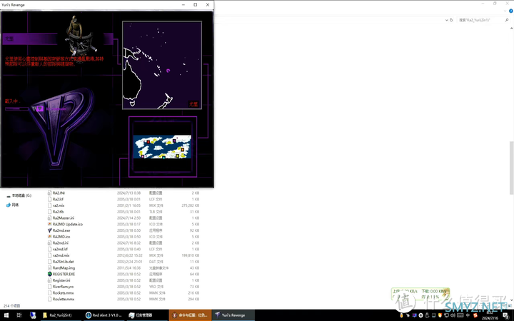
Task: Click the 网络 network icon in navigation pane
Action: [8, 205]
